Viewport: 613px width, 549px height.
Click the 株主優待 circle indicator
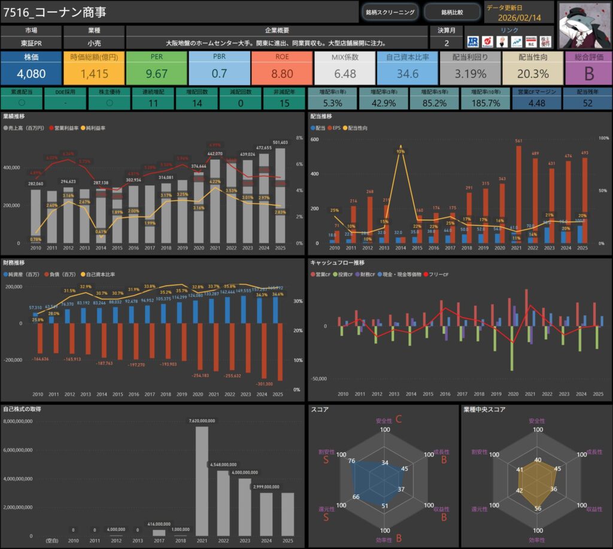coord(107,103)
